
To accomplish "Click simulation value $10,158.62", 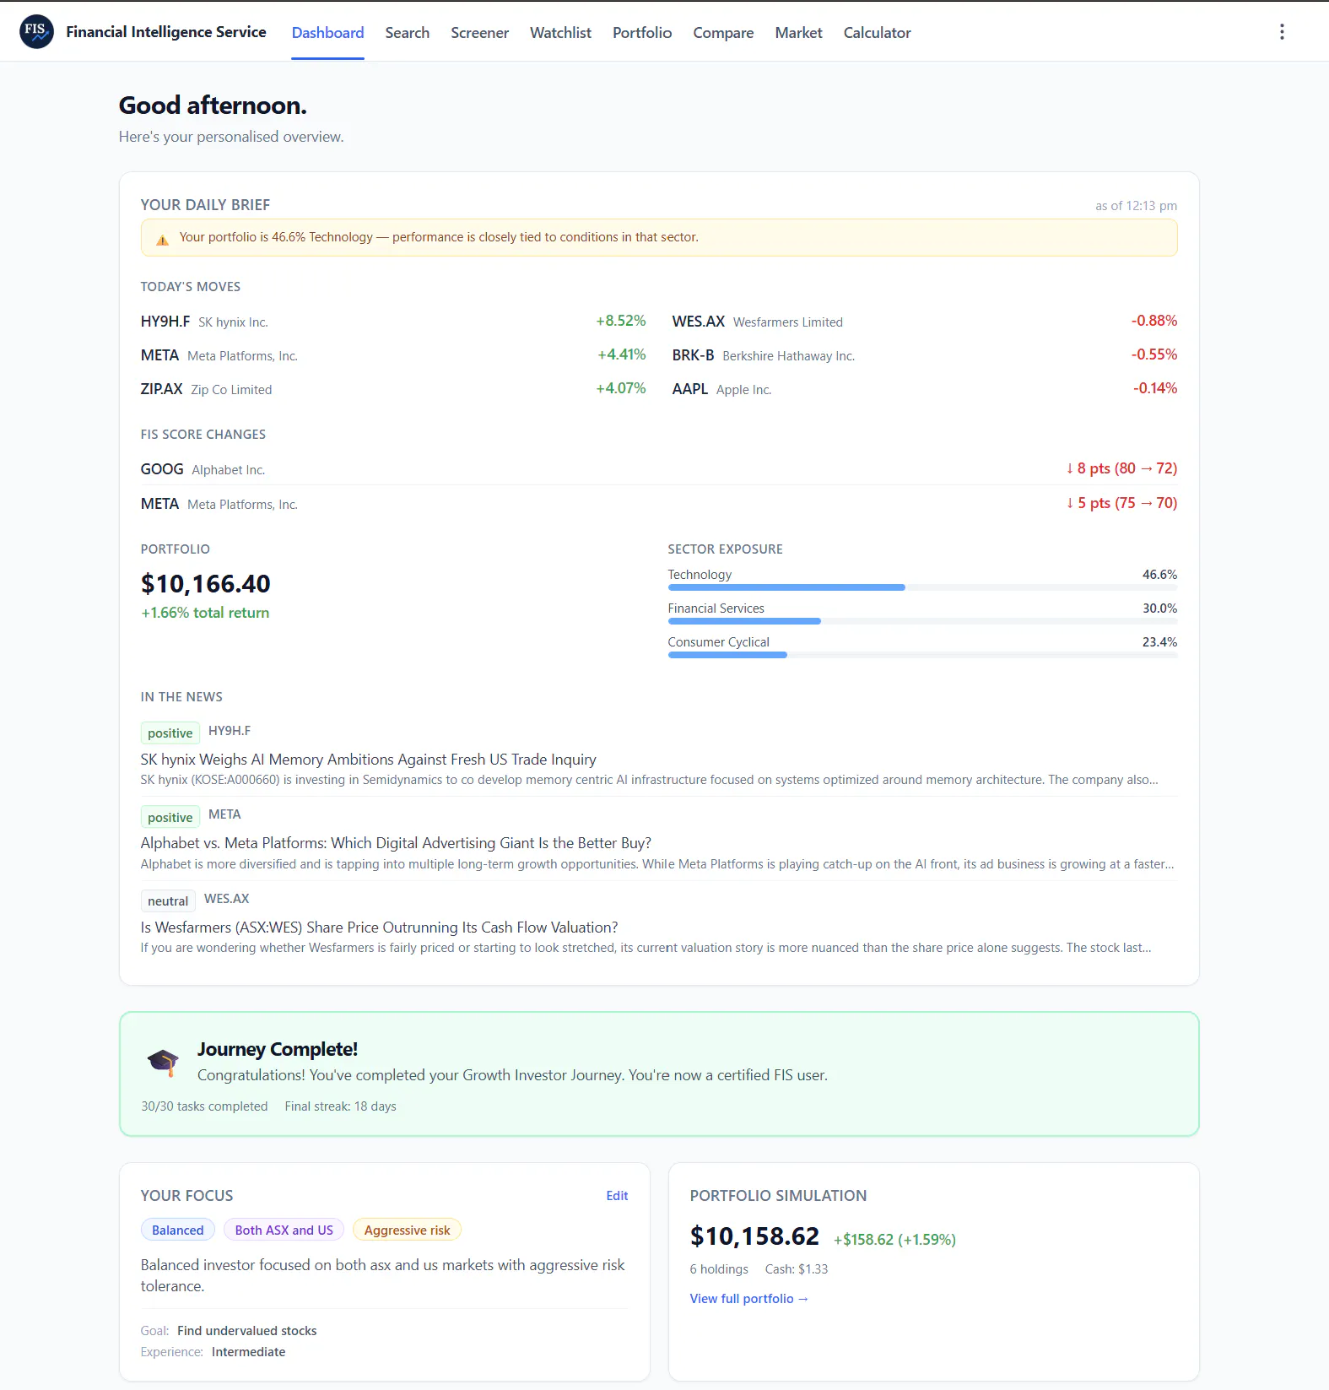I will tap(754, 1236).
